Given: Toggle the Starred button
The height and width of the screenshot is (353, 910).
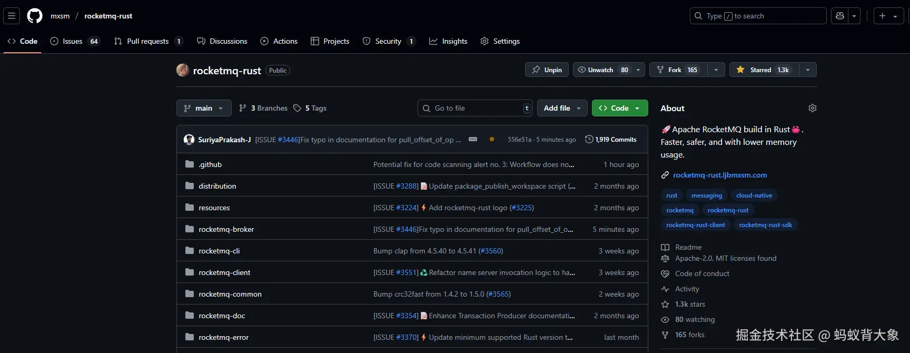Looking at the screenshot, I should [x=764, y=70].
